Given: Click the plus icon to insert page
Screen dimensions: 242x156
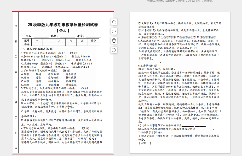Looking at the screenshot, I should click(114, 50).
